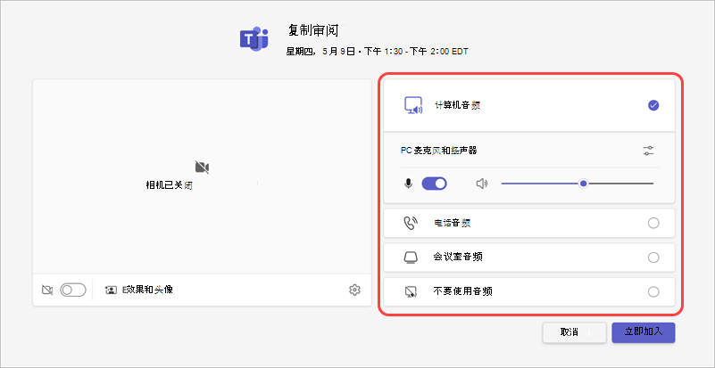Click the effects and avatars icon
715x368 pixels.
pyautogui.click(x=111, y=290)
